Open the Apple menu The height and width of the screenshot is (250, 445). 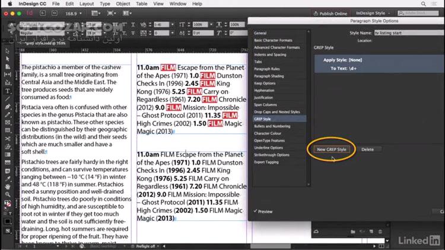[10, 4]
